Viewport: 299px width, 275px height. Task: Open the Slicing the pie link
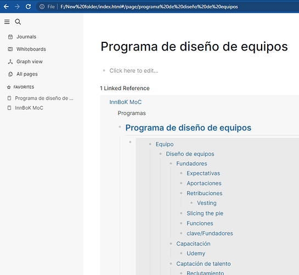pos(205,213)
